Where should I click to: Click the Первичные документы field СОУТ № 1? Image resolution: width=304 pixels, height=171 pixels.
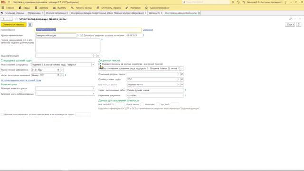pos(155,95)
